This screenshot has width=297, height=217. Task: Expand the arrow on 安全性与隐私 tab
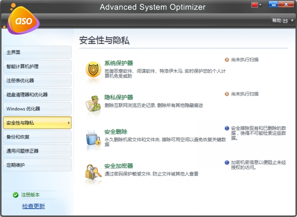[68, 123]
